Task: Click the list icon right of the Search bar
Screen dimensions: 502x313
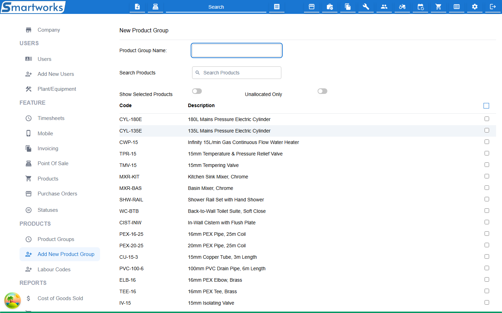Action: 277,7
